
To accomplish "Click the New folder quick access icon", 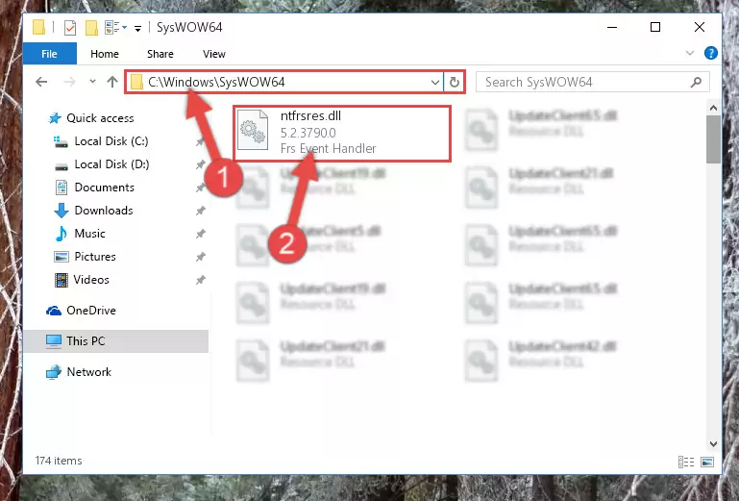I will pos(91,27).
